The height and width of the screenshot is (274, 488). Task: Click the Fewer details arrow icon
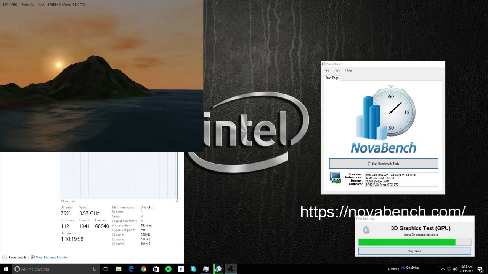[x=5, y=257]
